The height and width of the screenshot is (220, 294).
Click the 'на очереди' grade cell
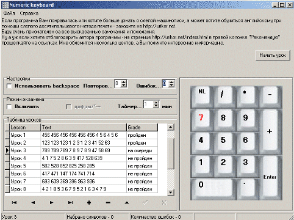tap(142, 150)
